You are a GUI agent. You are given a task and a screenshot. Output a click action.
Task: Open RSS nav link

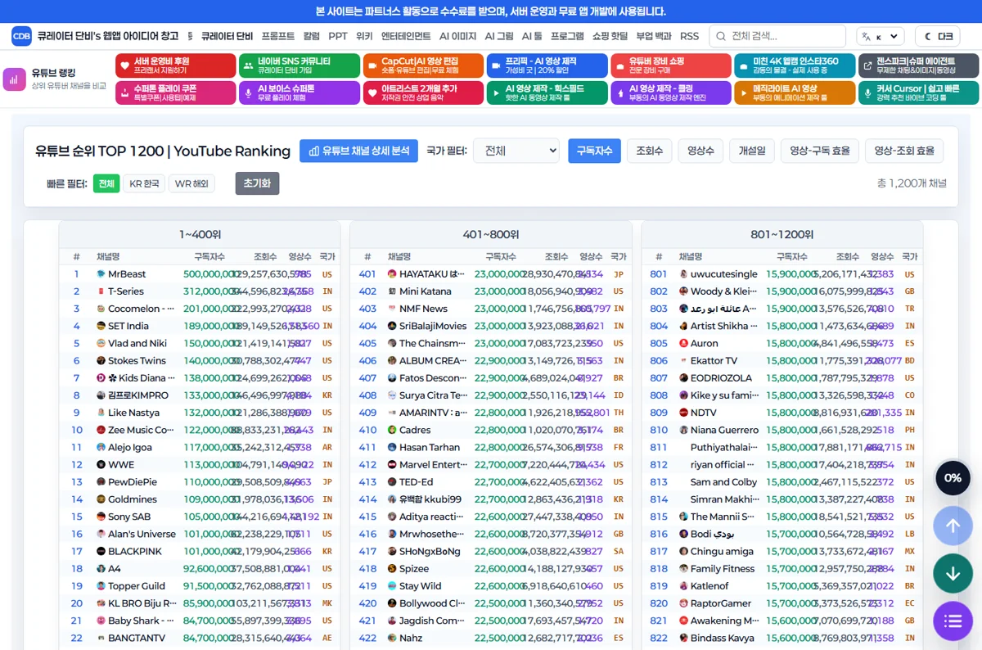[689, 36]
